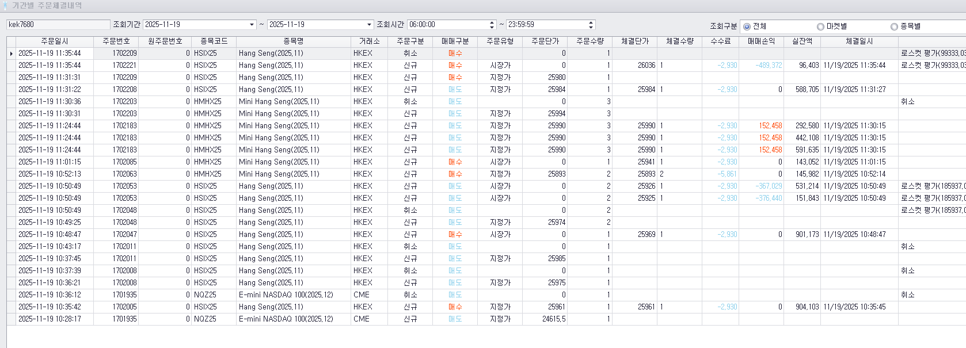Decrease the 23:59:59 end time with down spinner
The width and height of the screenshot is (966, 348).
[x=591, y=27]
